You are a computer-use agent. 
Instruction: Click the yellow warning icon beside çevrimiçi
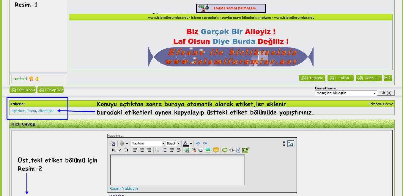point(37,79)
